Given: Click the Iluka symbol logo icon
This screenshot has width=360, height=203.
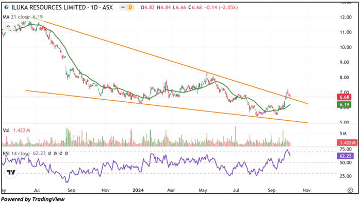Looking at the screenshot, I should pyautogui.click(x=7, y=8).
